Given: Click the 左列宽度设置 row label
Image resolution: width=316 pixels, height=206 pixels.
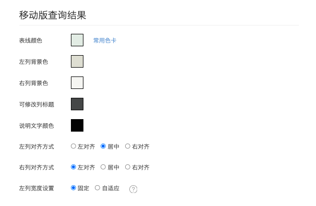Looking at the screenshot, I should tap(37, 188).
